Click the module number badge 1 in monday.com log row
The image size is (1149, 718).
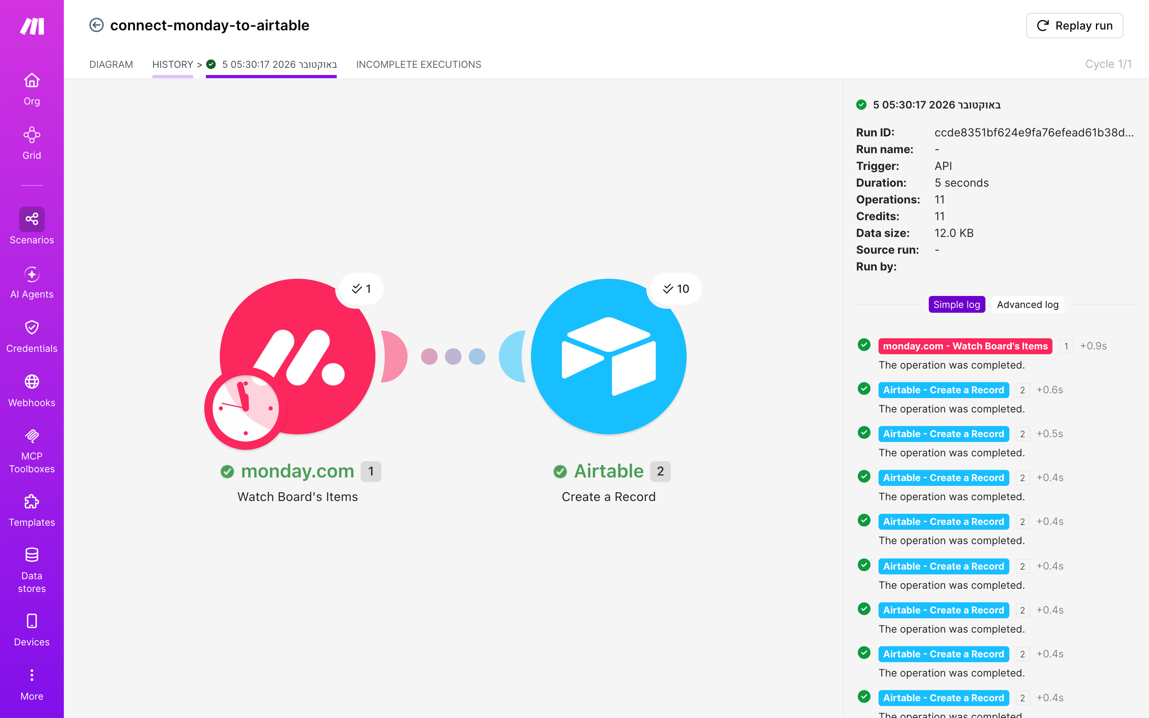(x=1066, y=346)
